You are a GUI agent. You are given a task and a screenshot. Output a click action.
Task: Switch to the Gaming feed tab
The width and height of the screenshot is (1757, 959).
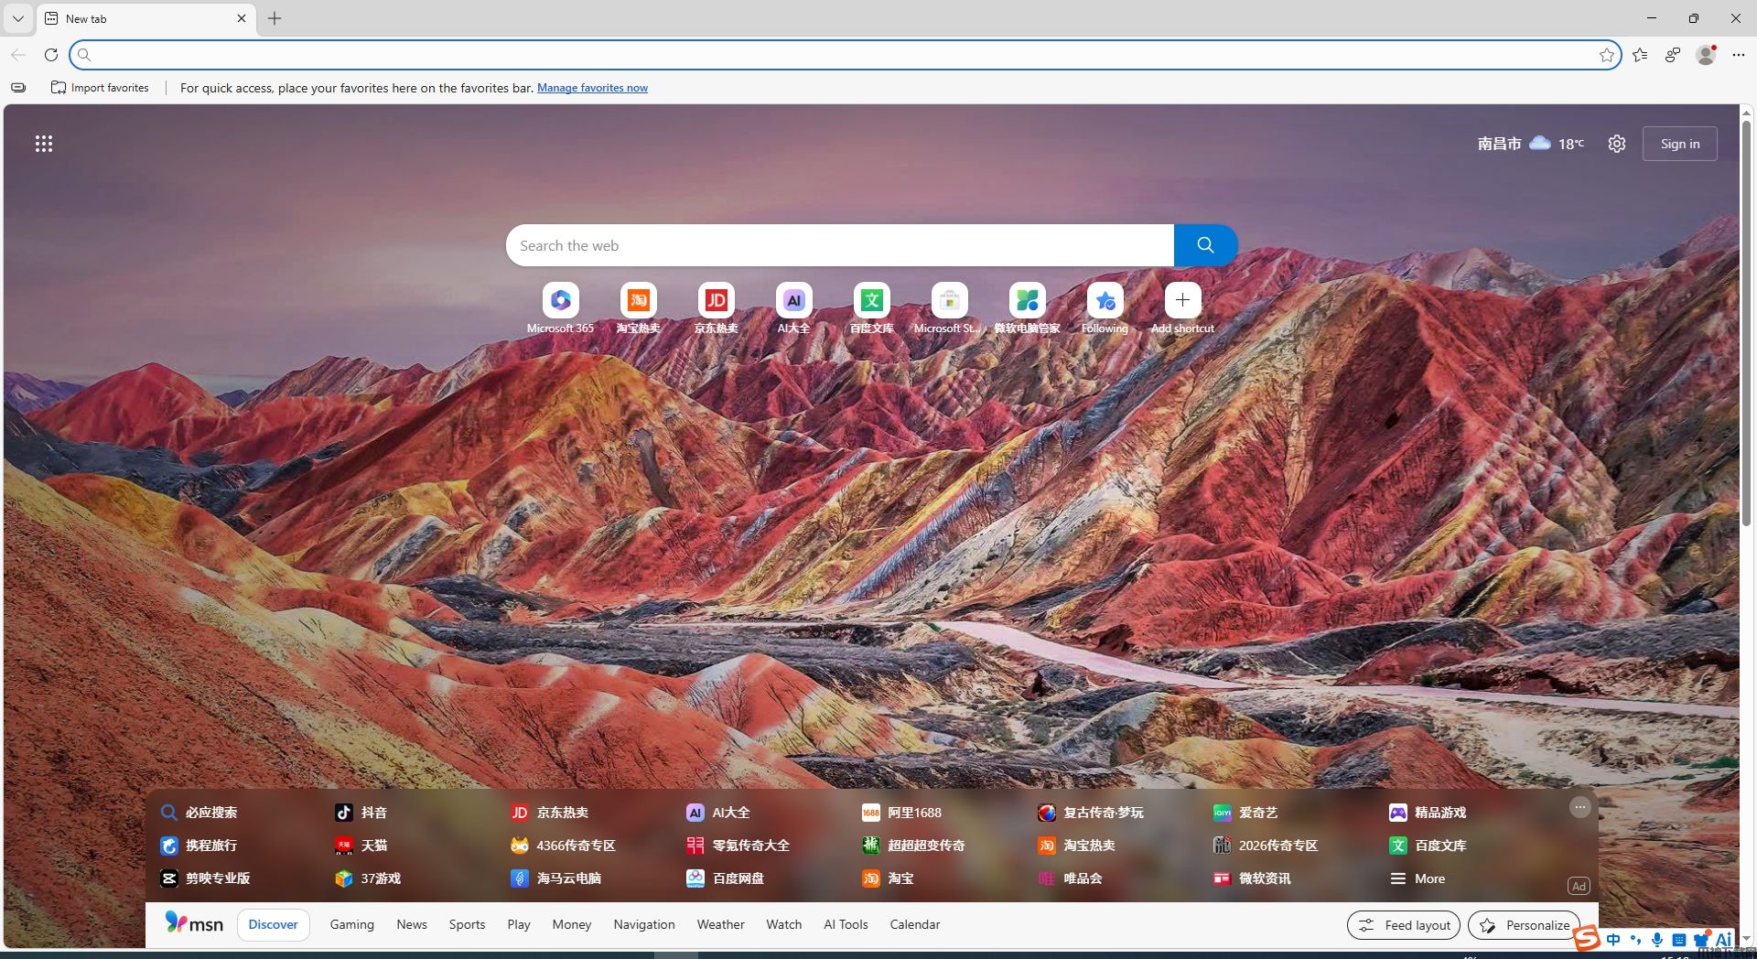click(x=351, y=924)
